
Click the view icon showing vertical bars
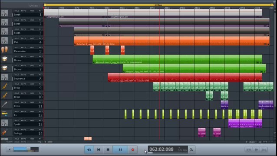(x=248, y=149)
